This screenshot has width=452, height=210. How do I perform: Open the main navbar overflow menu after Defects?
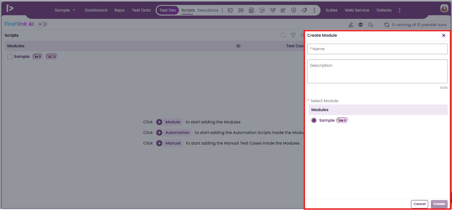pyautogui.click(x=400, y=10)
